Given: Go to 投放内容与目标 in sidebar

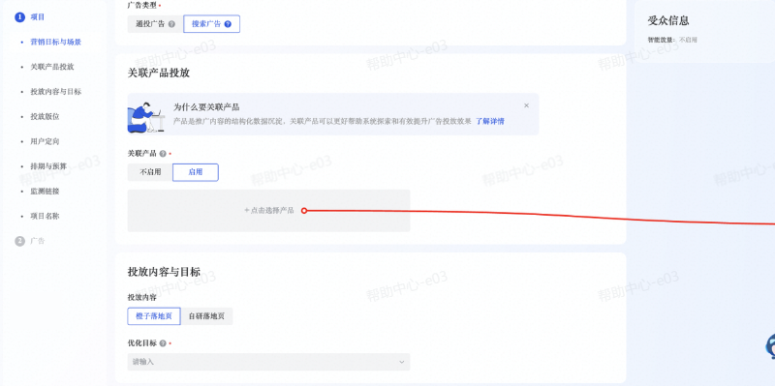Looking at the screenshot, I should [x=56, y=92].
